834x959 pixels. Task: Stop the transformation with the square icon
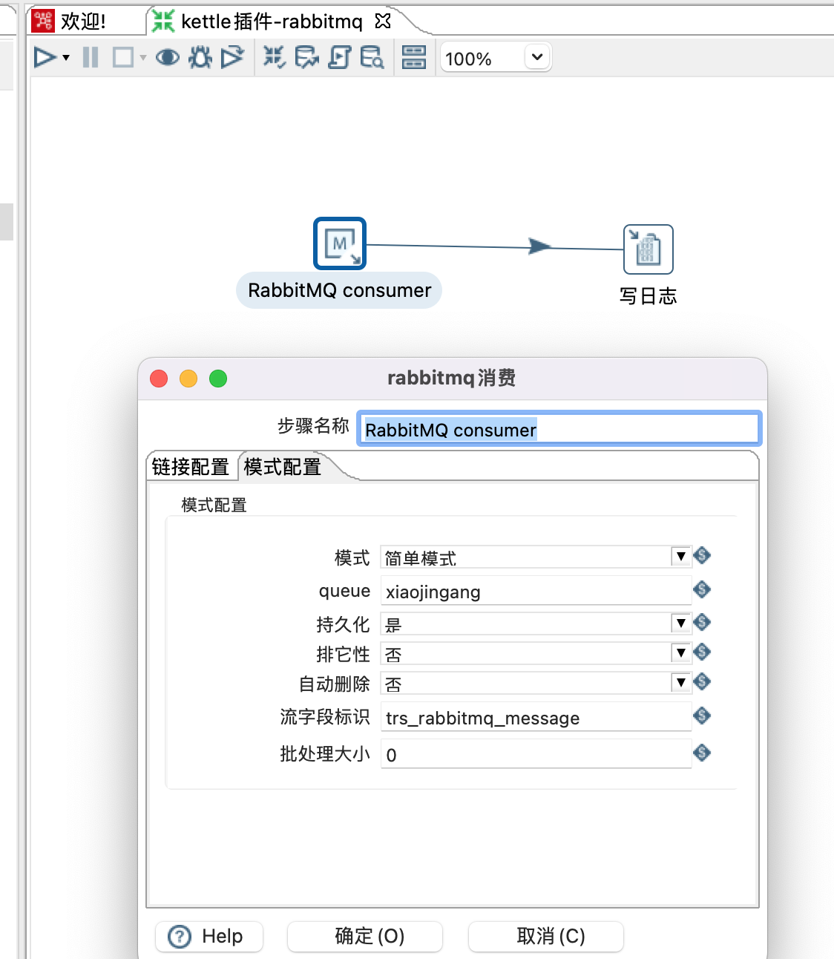(x=122, y=57)
